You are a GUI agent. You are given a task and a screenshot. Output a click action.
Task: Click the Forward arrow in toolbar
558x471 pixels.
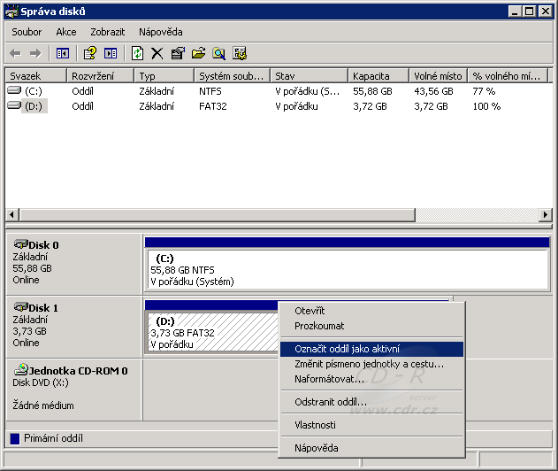[35, 53]
